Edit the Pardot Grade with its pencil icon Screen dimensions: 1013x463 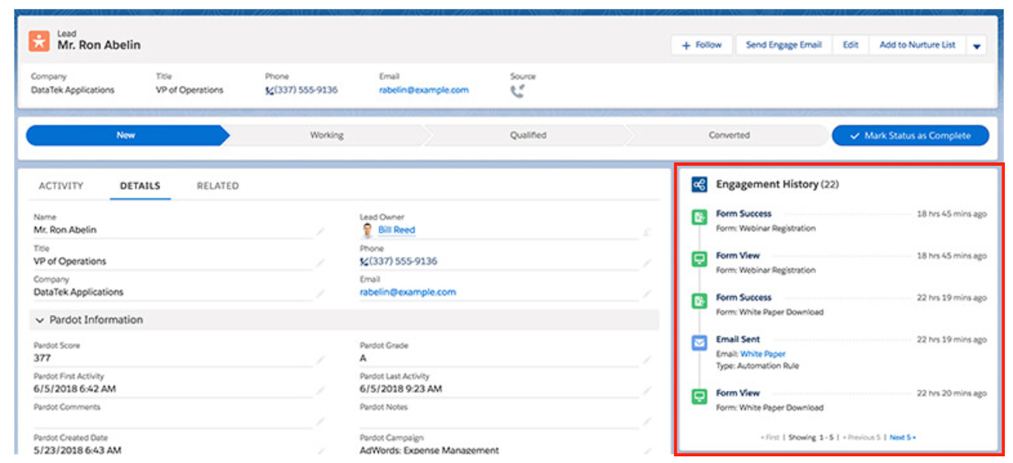coord(646,359)
